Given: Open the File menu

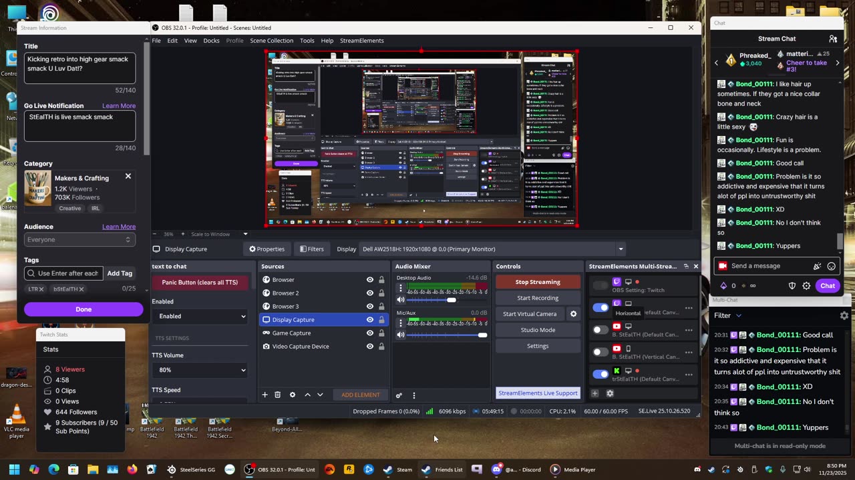Looking at the screenshot, I should pos(156,41).
